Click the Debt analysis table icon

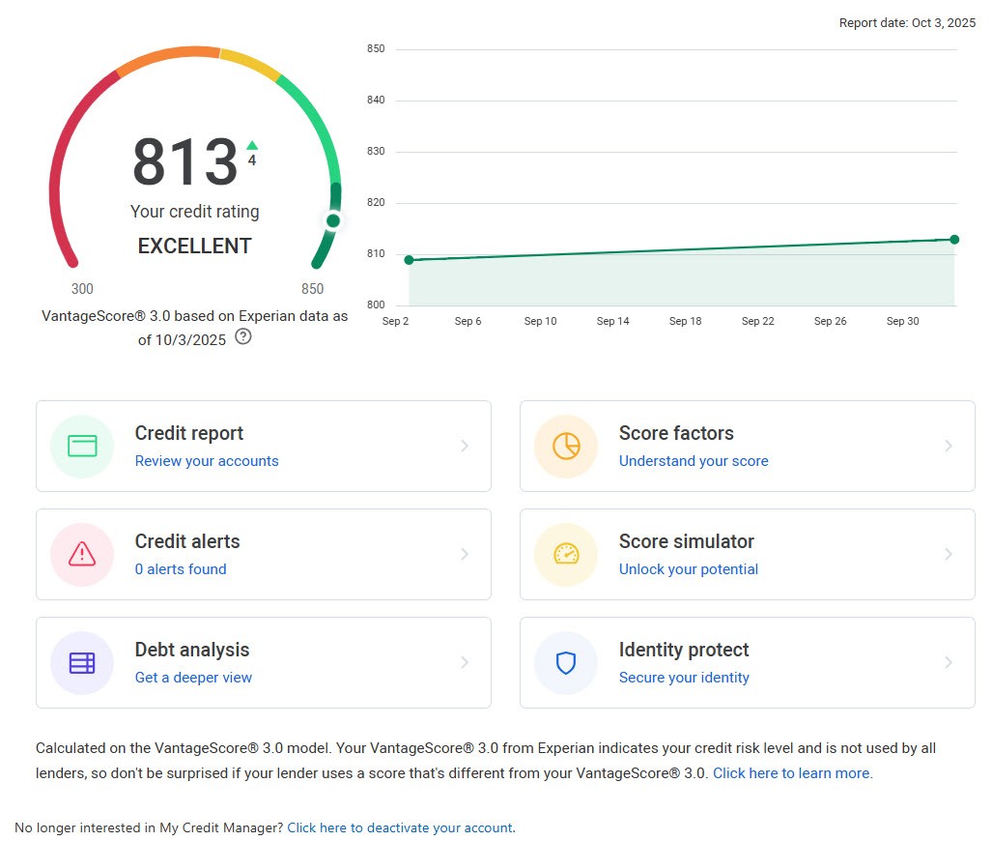point(82,662)
